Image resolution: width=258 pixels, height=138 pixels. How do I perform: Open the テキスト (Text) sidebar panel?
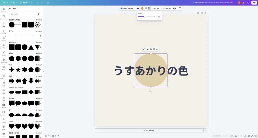coord(4,32)
